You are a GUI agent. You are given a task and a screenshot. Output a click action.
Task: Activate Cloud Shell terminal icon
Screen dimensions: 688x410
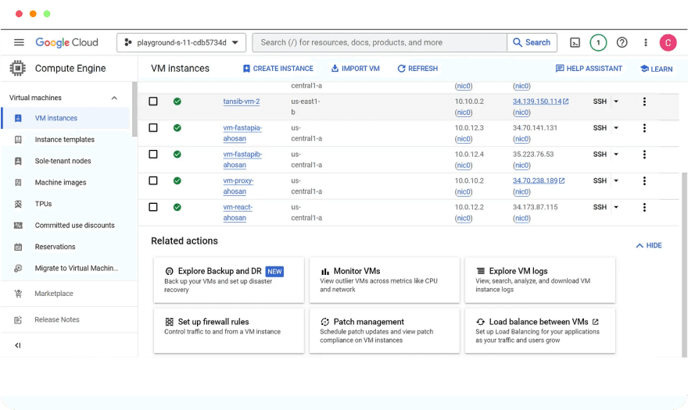click(575, 42)
